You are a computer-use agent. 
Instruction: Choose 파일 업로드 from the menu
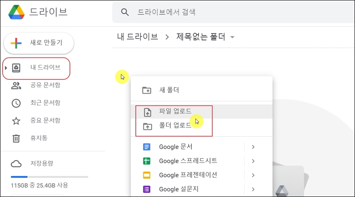(x=201, y=112)
